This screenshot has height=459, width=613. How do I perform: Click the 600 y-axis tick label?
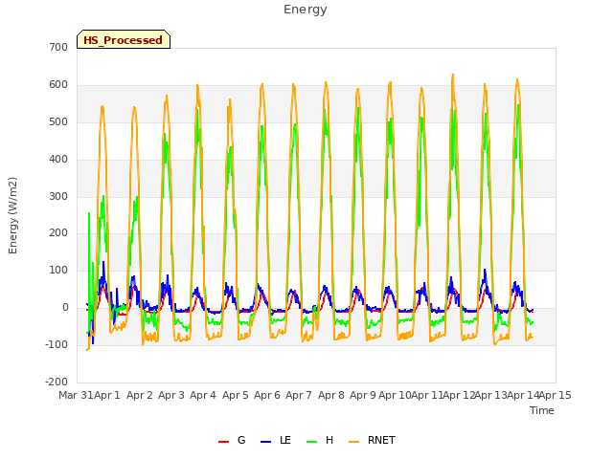click(58, 85)
